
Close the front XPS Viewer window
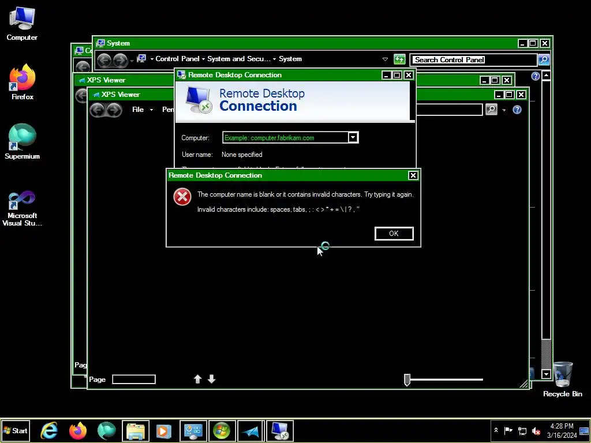coord(521,95)
